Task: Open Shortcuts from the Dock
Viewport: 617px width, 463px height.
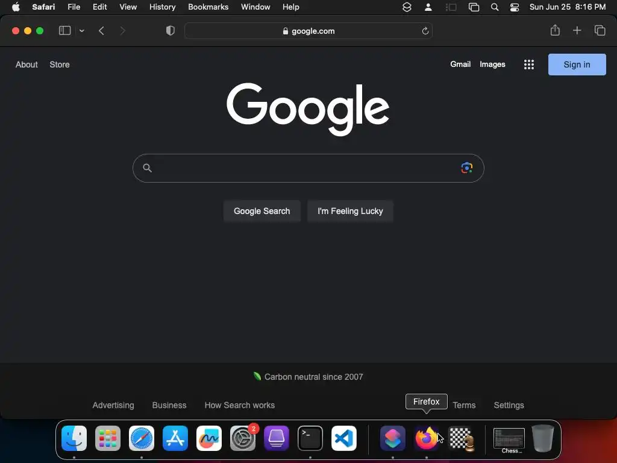Action: (393, 438)
